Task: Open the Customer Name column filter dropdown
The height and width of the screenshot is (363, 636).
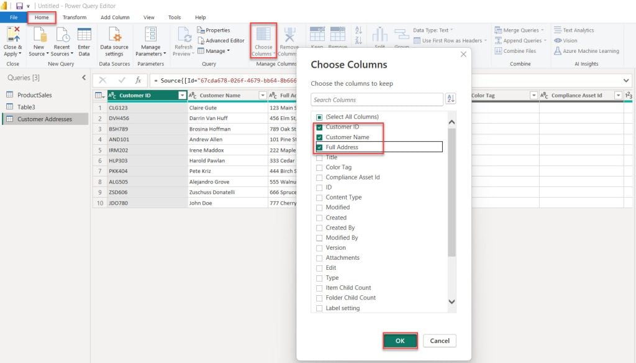Action: coord(263,96)
